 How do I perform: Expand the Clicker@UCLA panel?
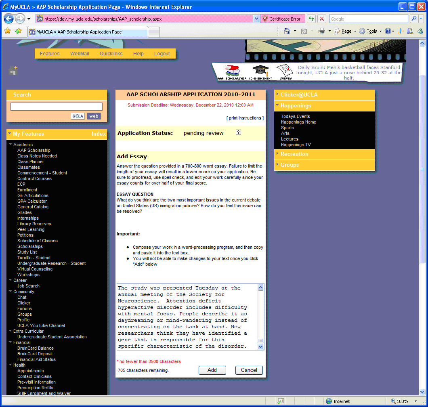299,95
